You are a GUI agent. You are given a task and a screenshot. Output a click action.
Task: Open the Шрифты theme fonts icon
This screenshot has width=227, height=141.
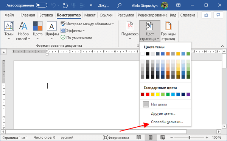tap(51, 31)
